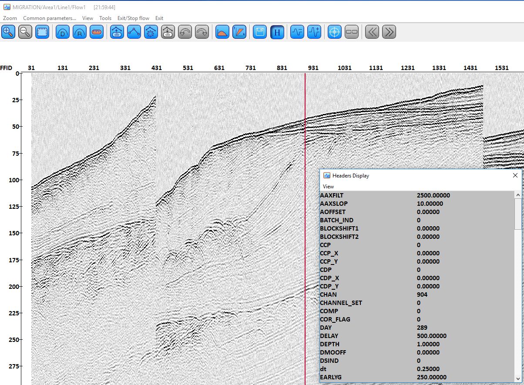Screen dimensions: 524x385
Task: Go to next panel with double-right arrows
Action: point(389,32)
